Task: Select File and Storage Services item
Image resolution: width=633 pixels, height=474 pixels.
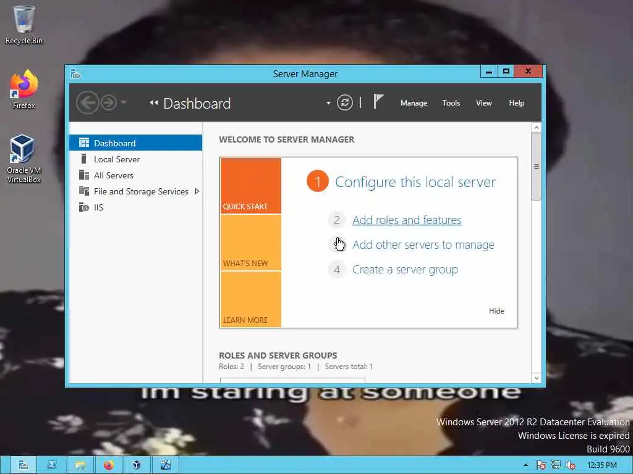Action: click(x=135, y=191)
